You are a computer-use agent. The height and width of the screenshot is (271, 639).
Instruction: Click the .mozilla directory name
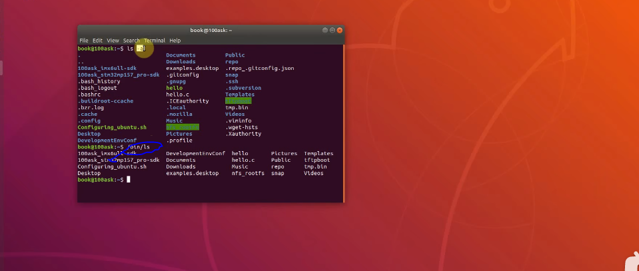[179, 114]
